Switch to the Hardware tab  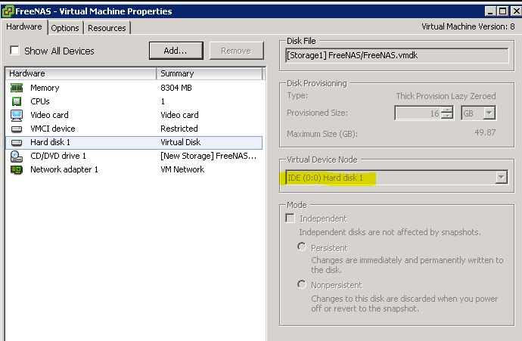pyautogui.click(x=24, y=26)
